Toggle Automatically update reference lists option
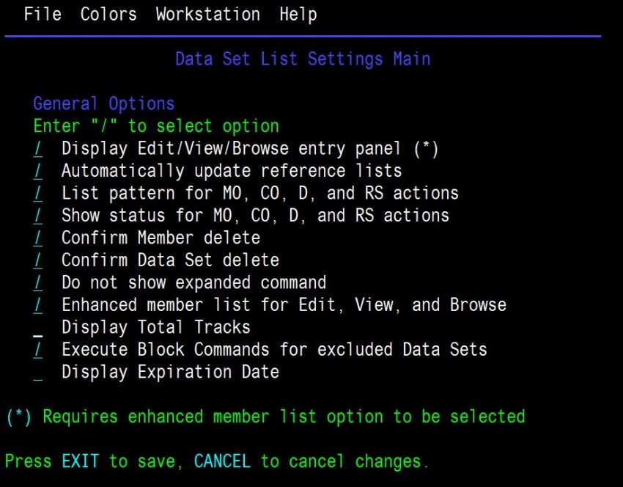623x487 pixels. pyautogui.click(x=38, y=171)
